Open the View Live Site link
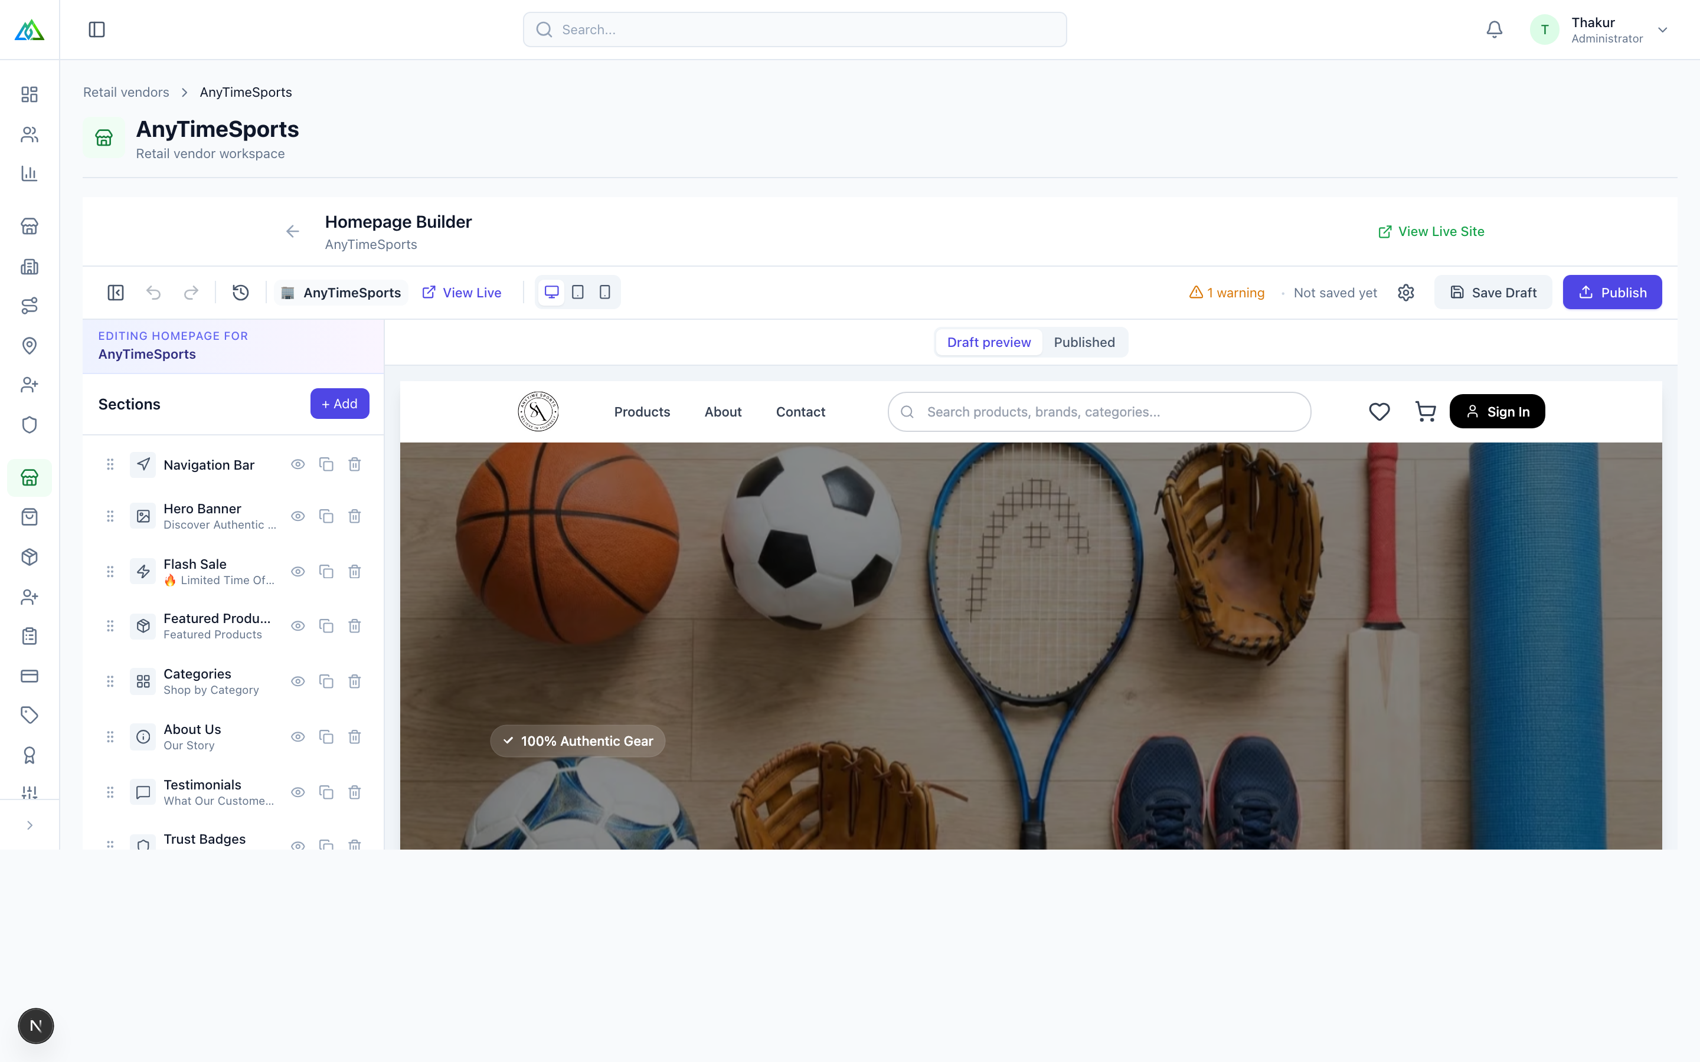 (1431, 231)
